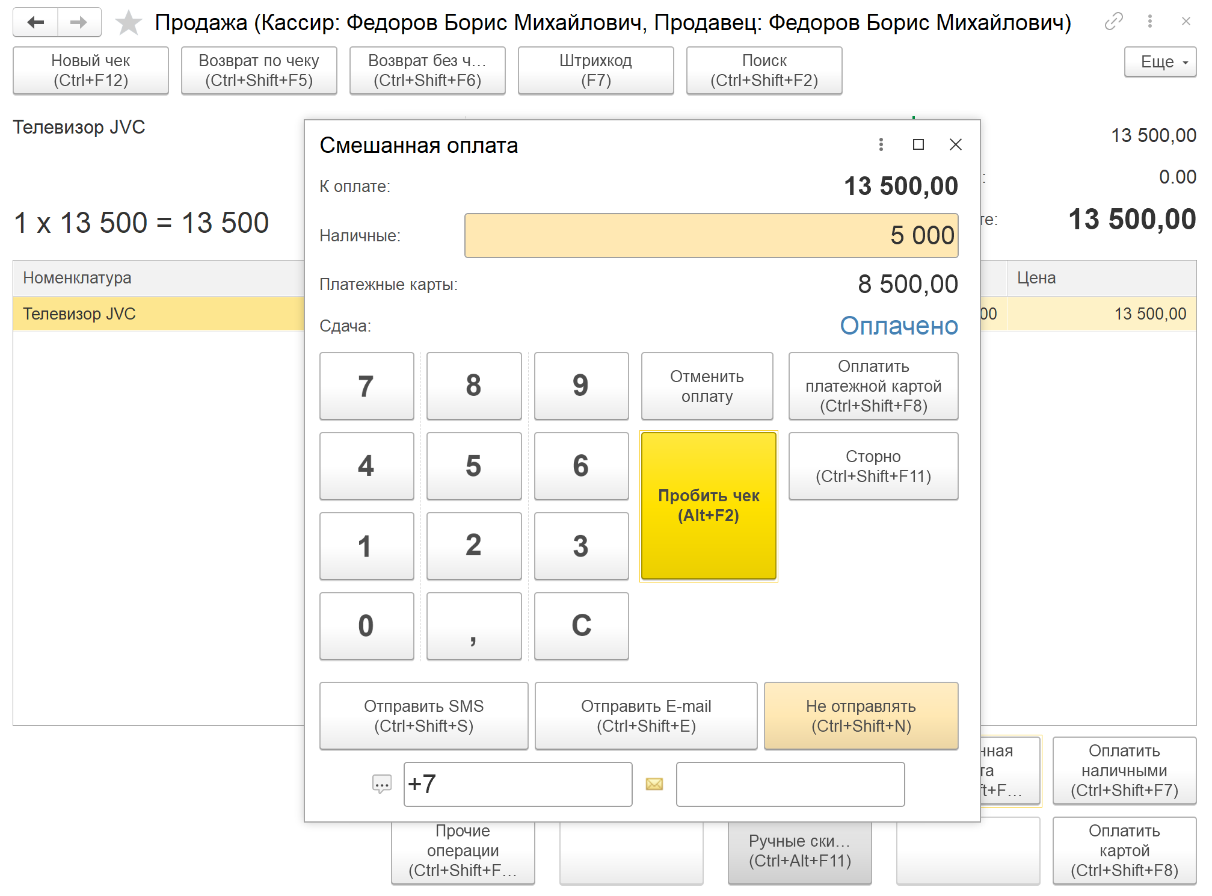The width and height of the screenshot is (1212, 896).
Task: Click Отменить оплату button
Action: 707,386
